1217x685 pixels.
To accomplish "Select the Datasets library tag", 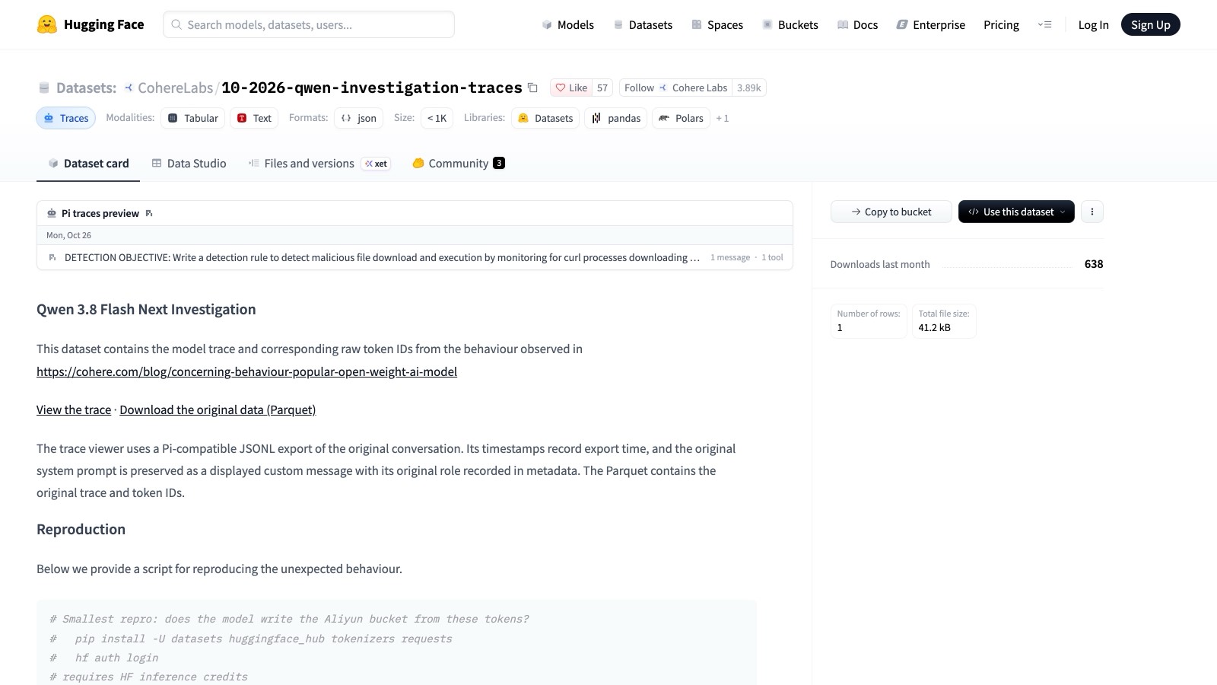I will coord(545,118).
